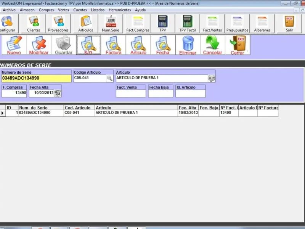Click the Eliminar trash icon

pos(188,45)
